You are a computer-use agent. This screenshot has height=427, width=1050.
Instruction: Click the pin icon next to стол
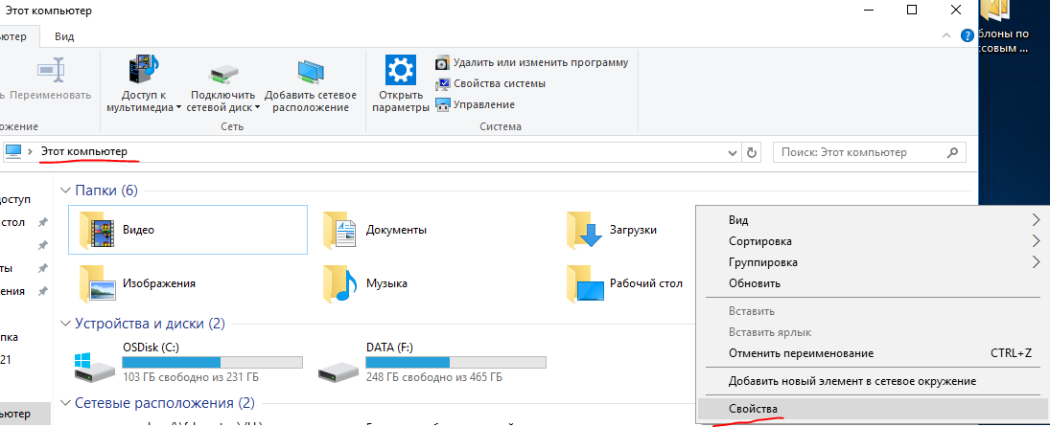pyautogui.click(x=43, y=222)
